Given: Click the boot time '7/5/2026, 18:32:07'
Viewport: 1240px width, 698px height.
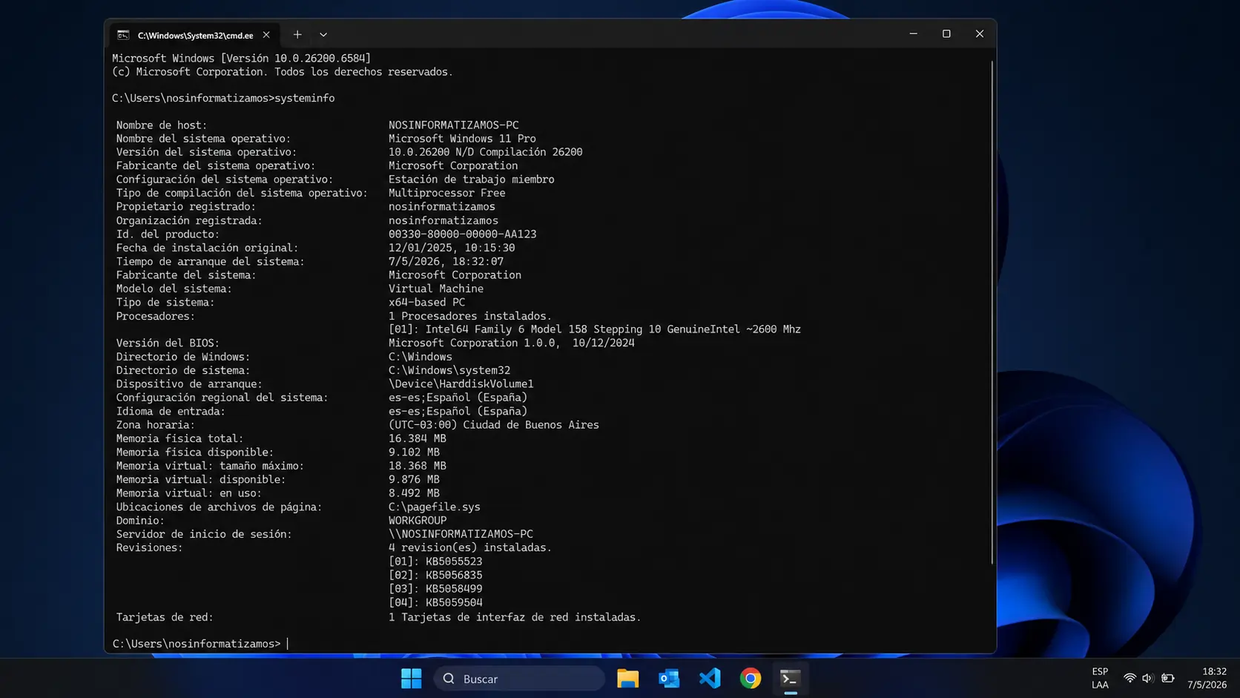Looking at the screenshot, I should click(446, 262).
